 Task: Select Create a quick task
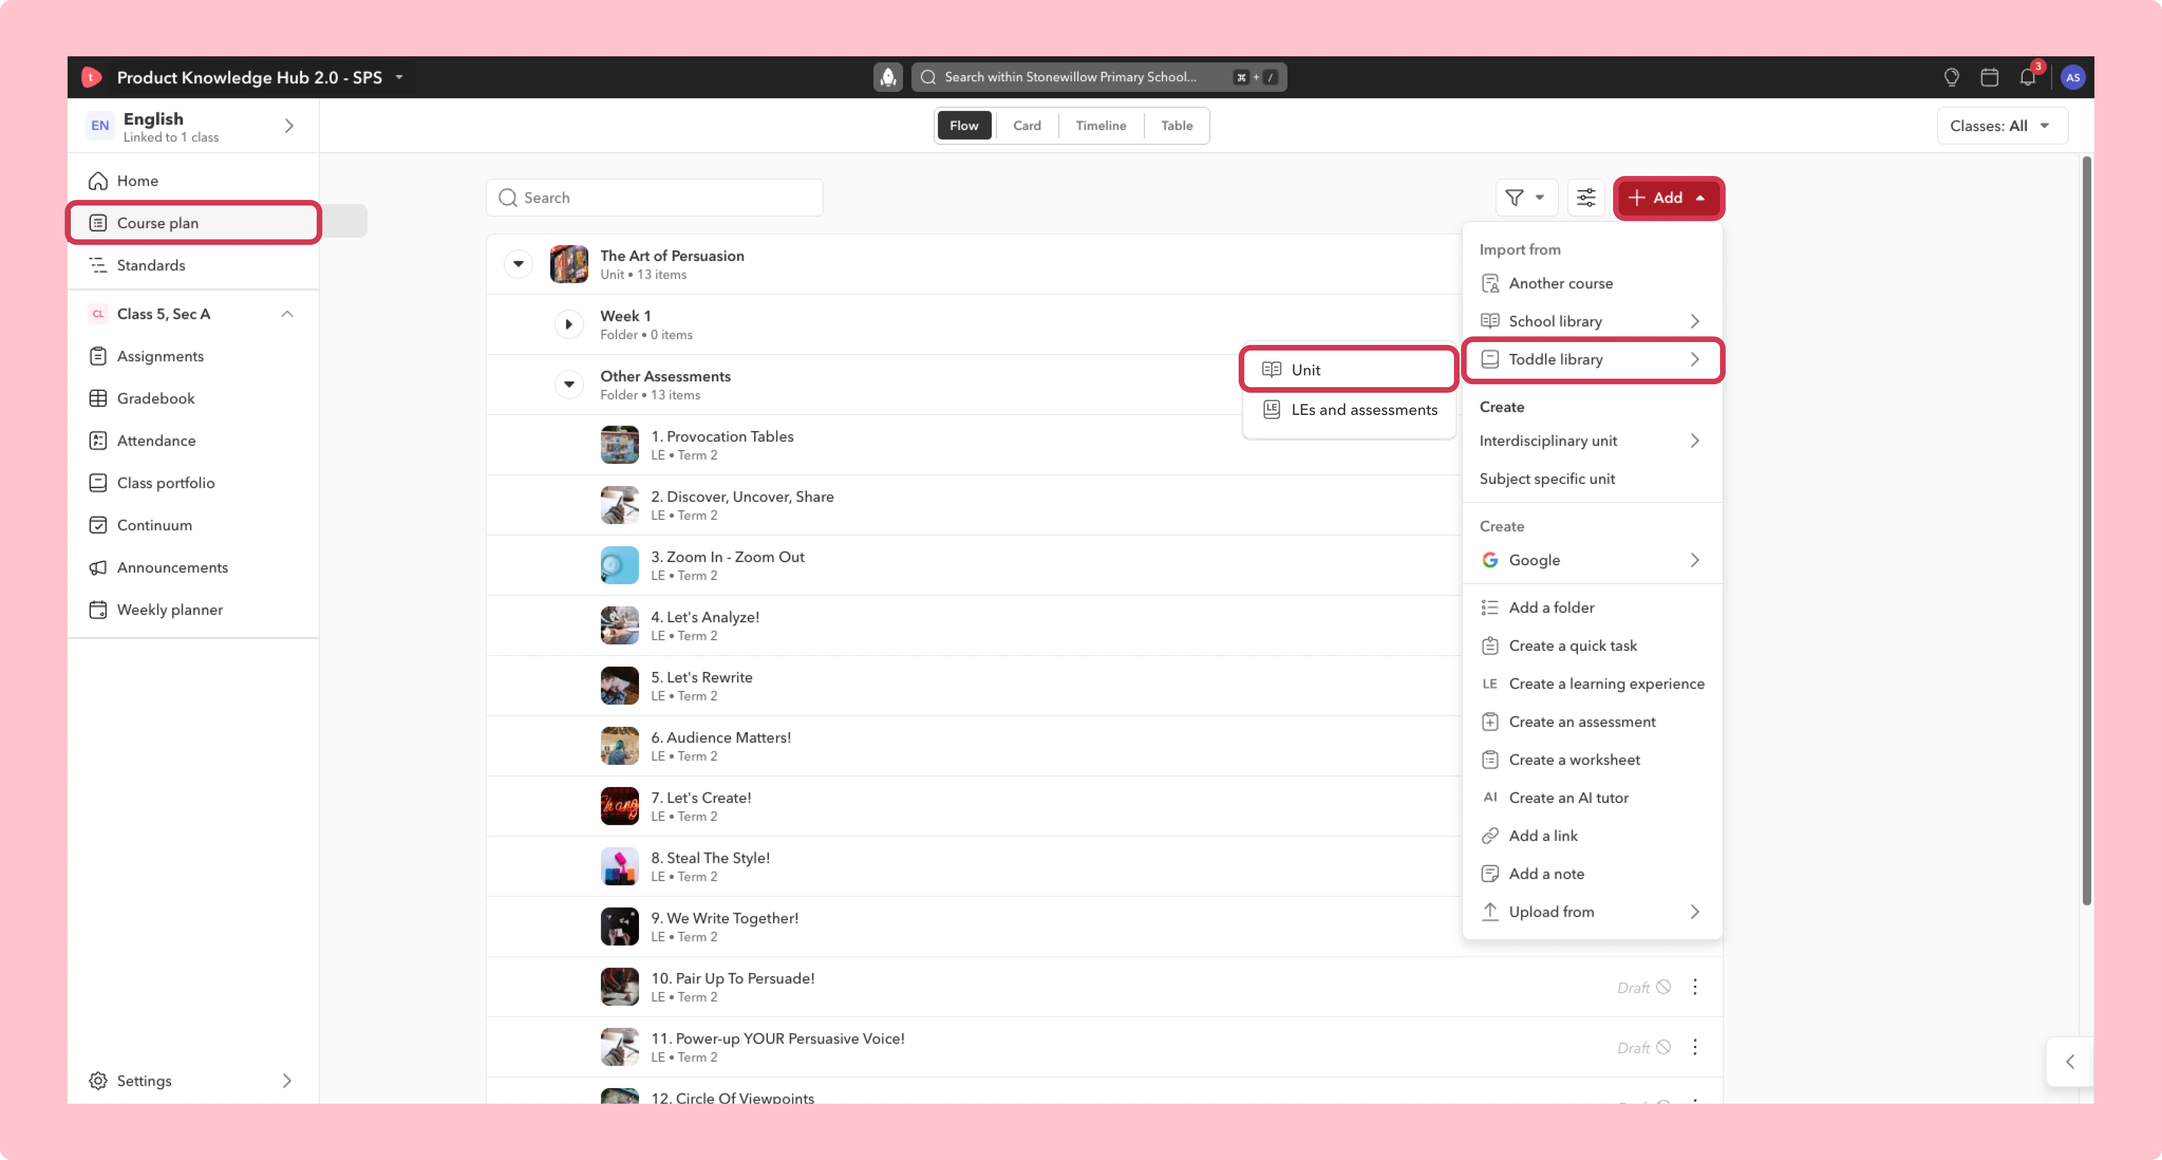1592,645
